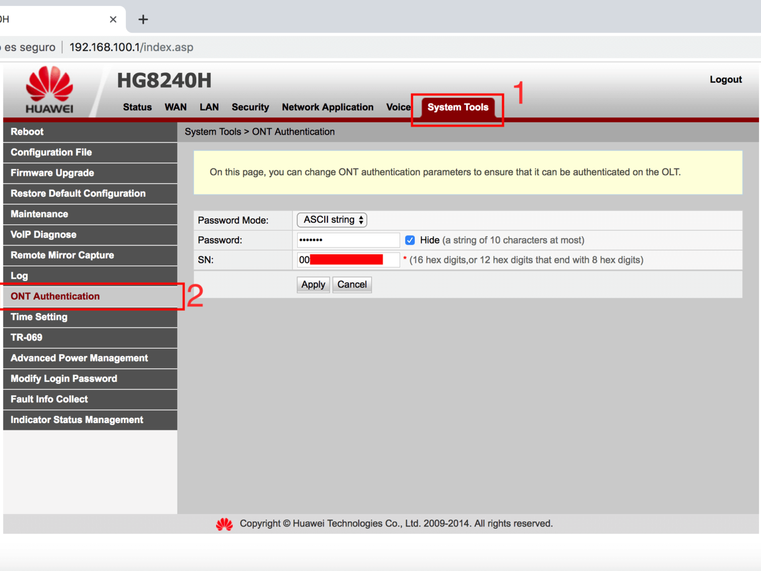The width and height of the screenshot is (761, 571).
Task: Toggle the Hide password checkbox
Action: 410,240
